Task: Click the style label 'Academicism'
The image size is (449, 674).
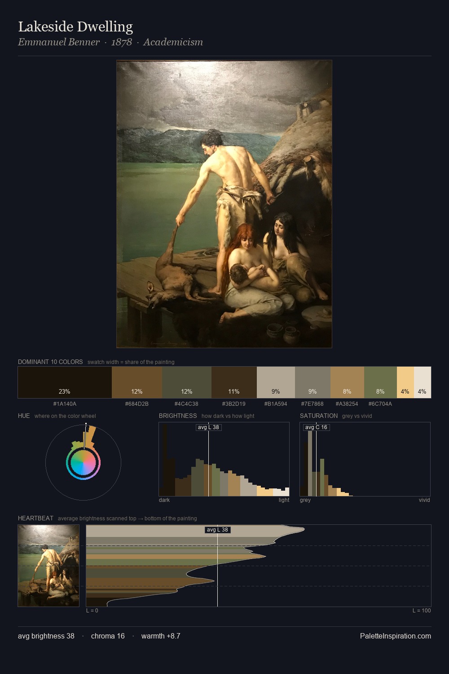Action: pyautogui.click(x=173, y=42)
